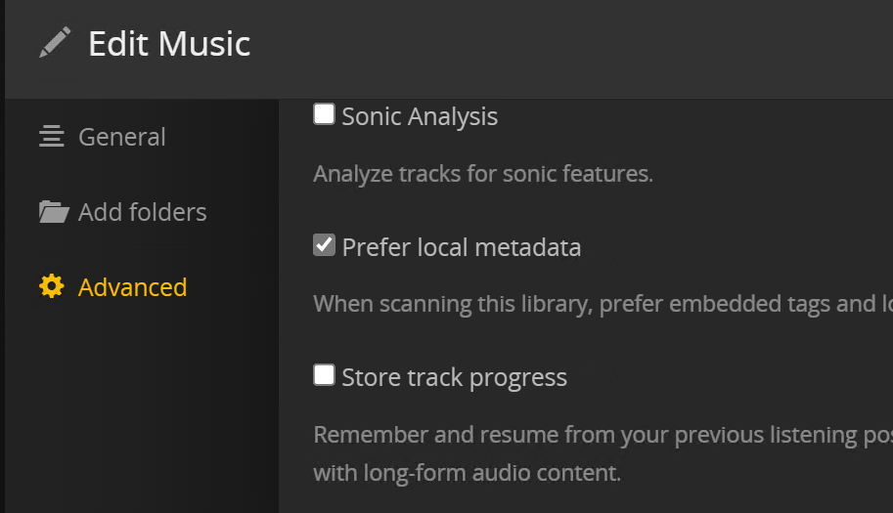Click the pencil icon beside Edit Music
Screen dimensions: 893x513
[x=55, y=43]
